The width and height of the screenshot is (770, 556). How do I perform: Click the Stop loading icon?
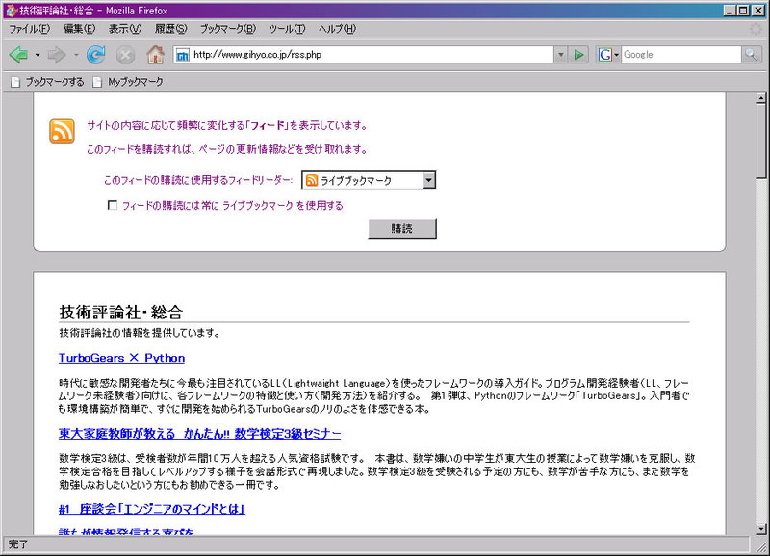125,55
